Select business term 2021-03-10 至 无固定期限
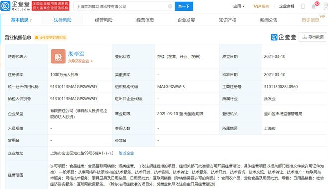 [x=180, y=114]
